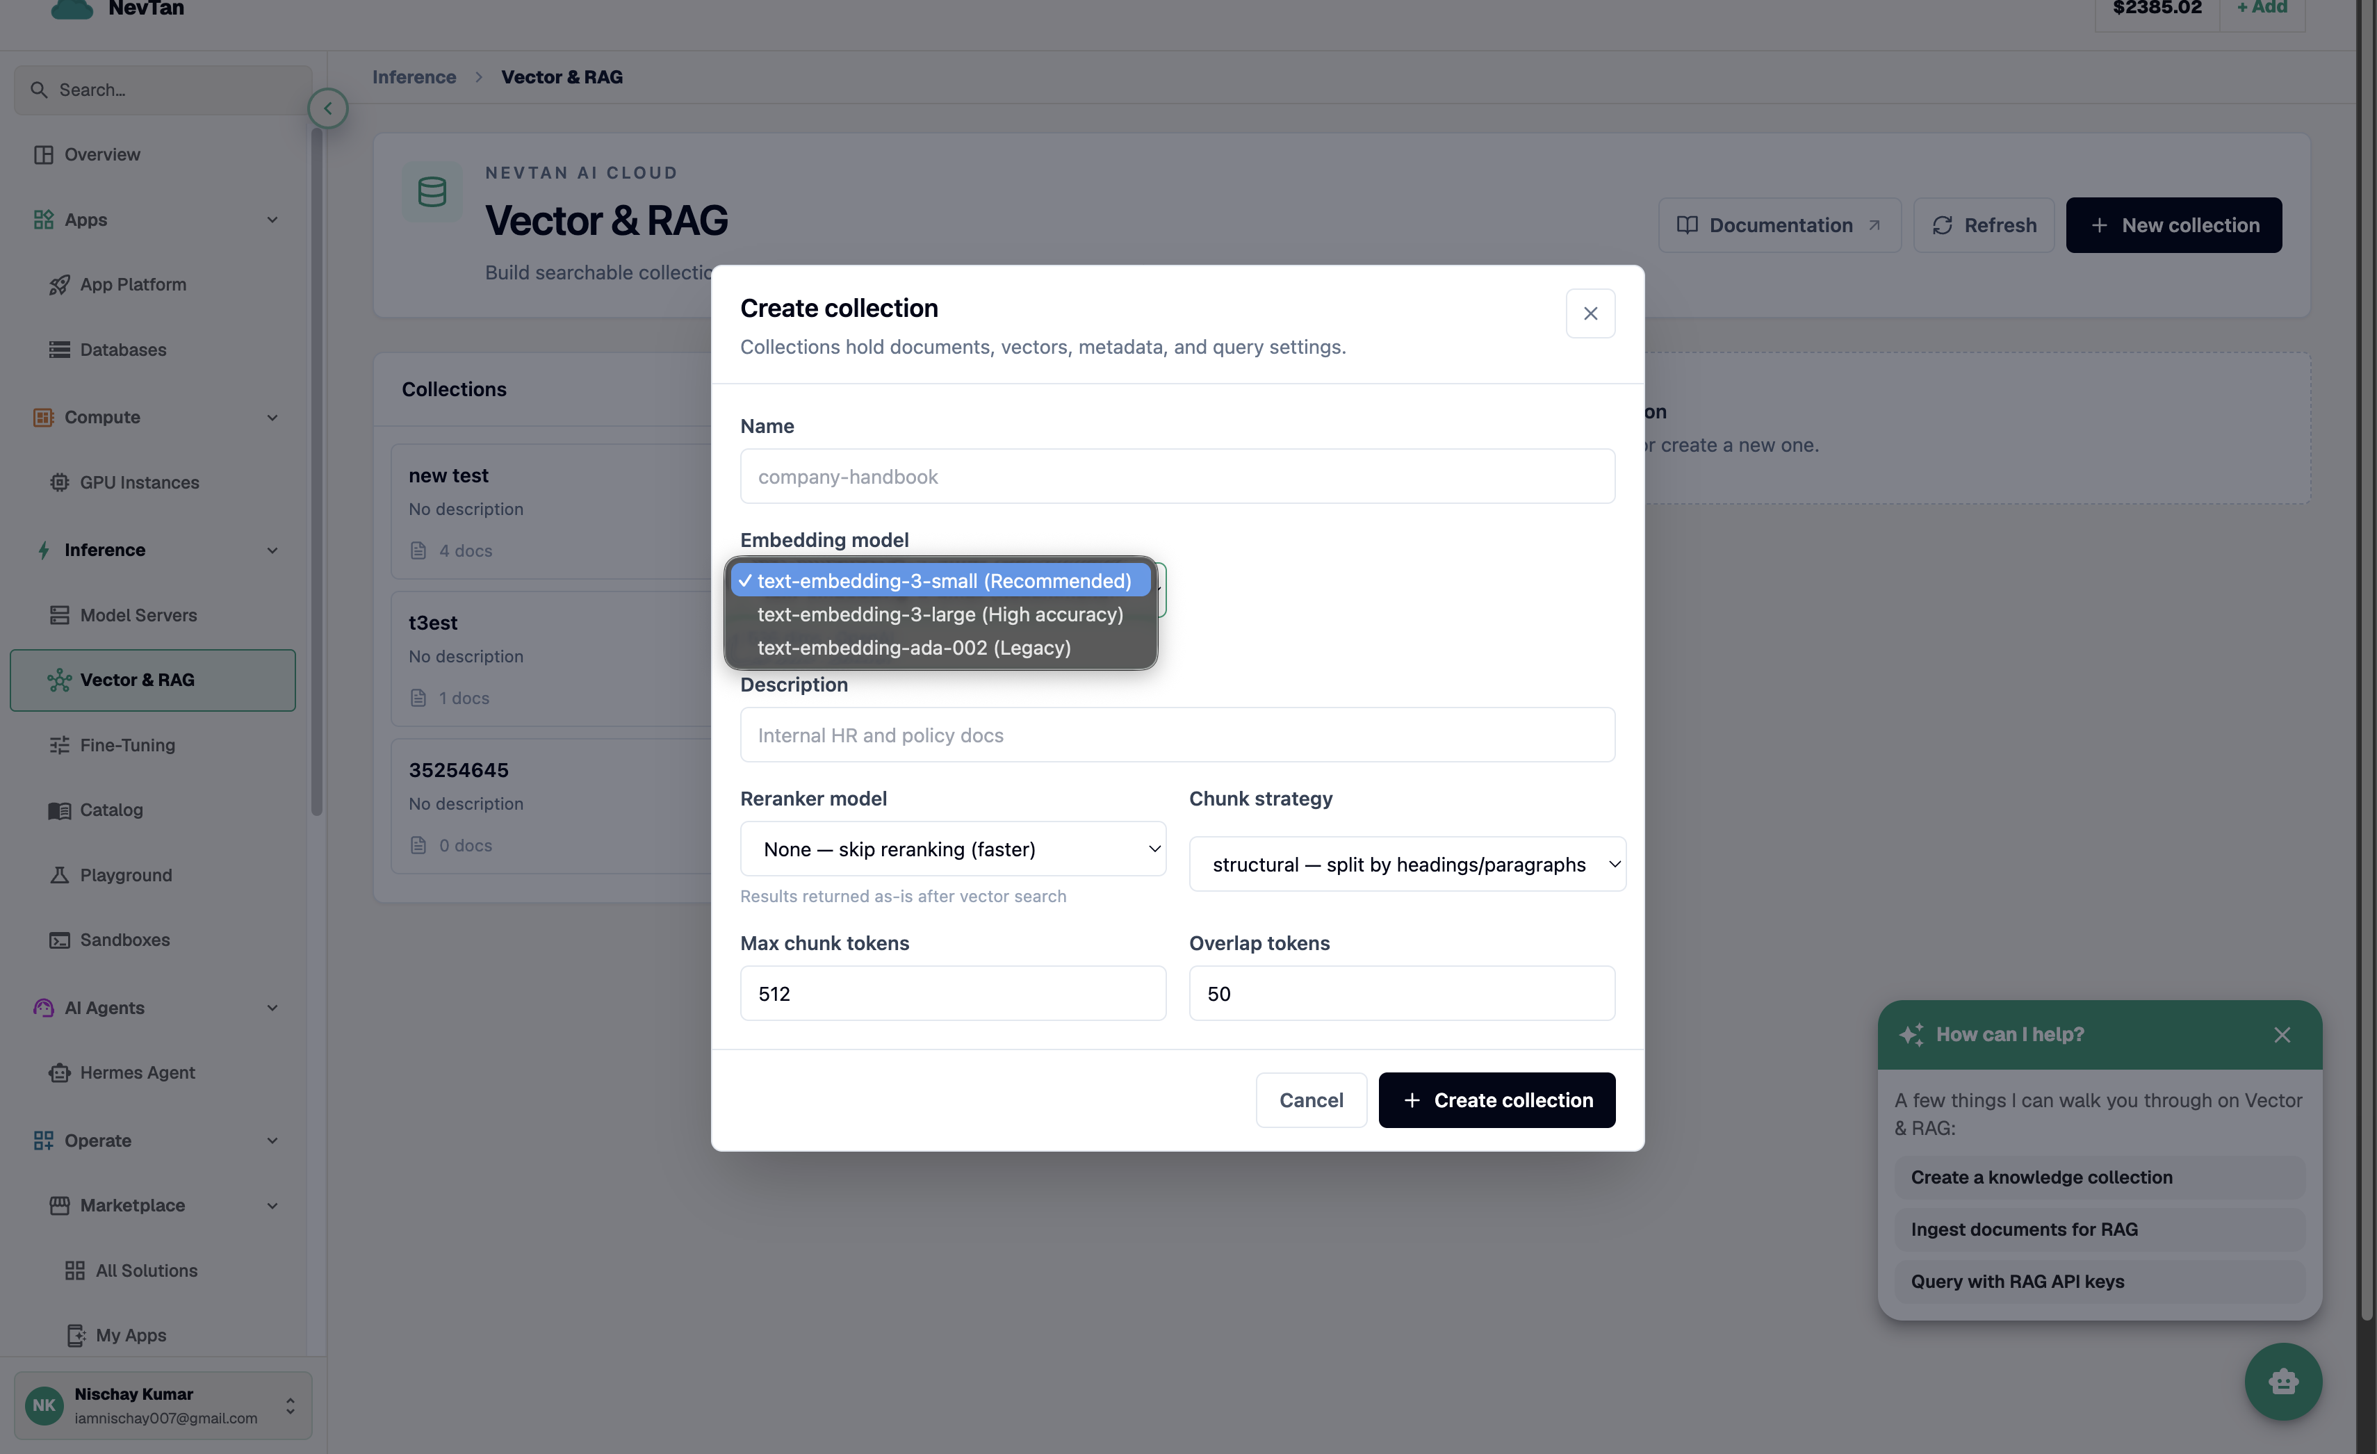
Task: Focus the Overlap tokens field
Action: point(1402,994)
